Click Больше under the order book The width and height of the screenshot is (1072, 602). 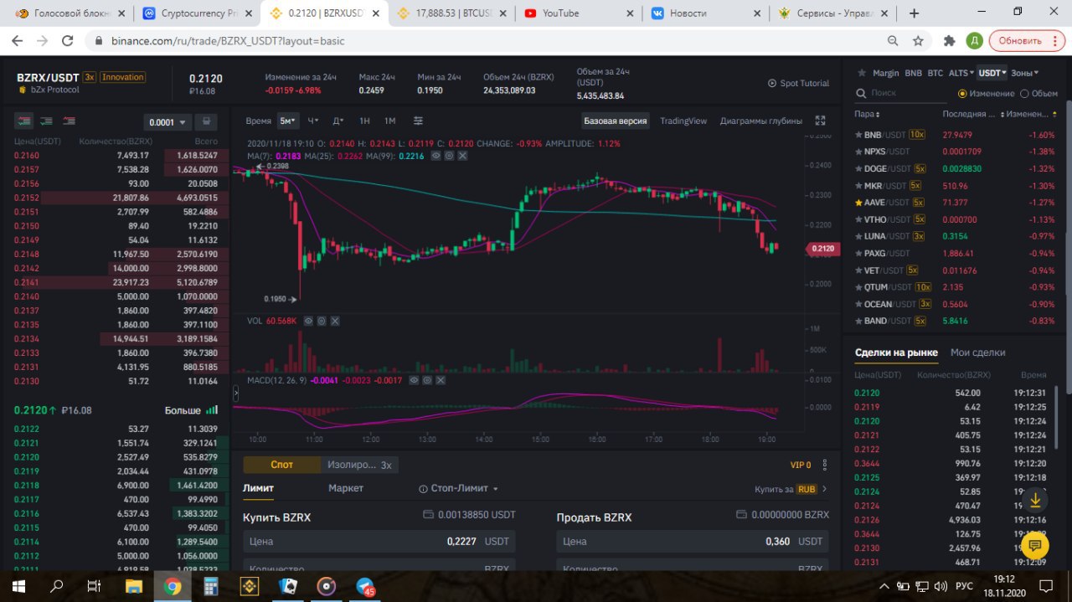191,410
